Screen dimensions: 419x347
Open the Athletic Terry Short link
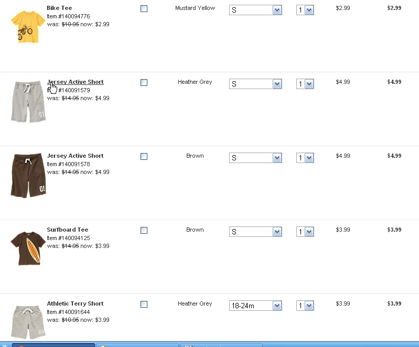tap(75, 303)
